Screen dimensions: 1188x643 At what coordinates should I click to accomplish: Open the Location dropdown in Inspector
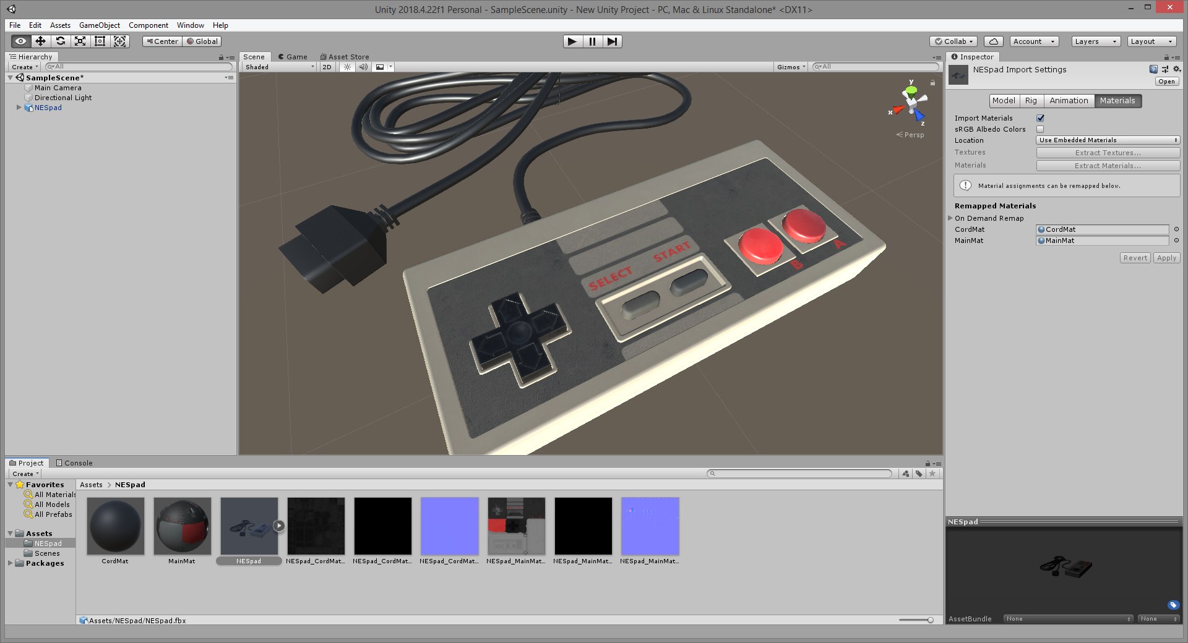1108,140
